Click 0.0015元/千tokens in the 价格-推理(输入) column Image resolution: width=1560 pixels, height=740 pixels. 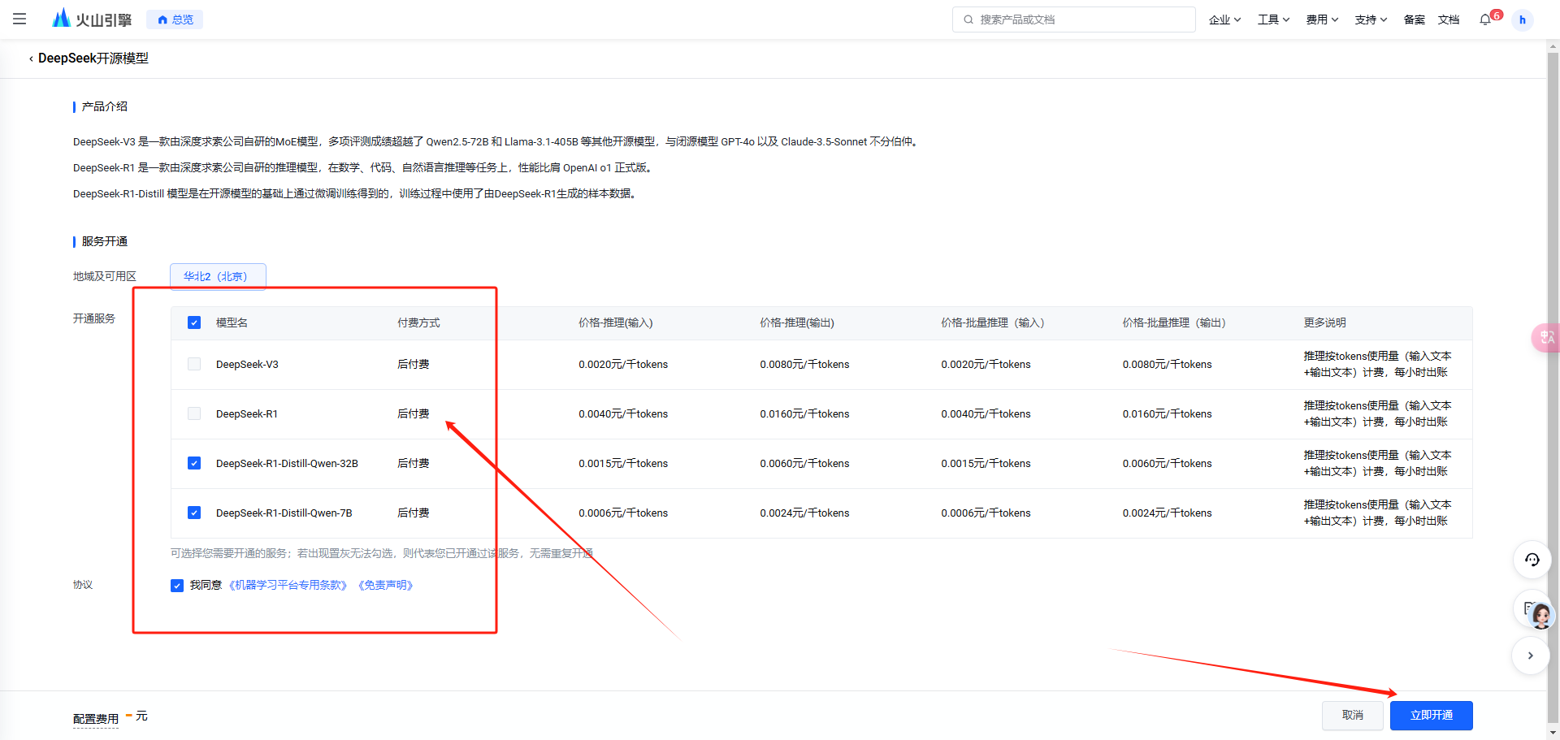623,463
